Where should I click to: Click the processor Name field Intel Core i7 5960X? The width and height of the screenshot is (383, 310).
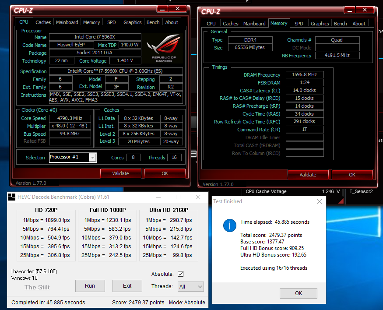pos(95,37)
